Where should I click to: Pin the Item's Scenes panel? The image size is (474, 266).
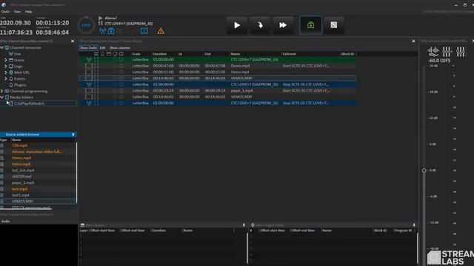tap(244, 225)
